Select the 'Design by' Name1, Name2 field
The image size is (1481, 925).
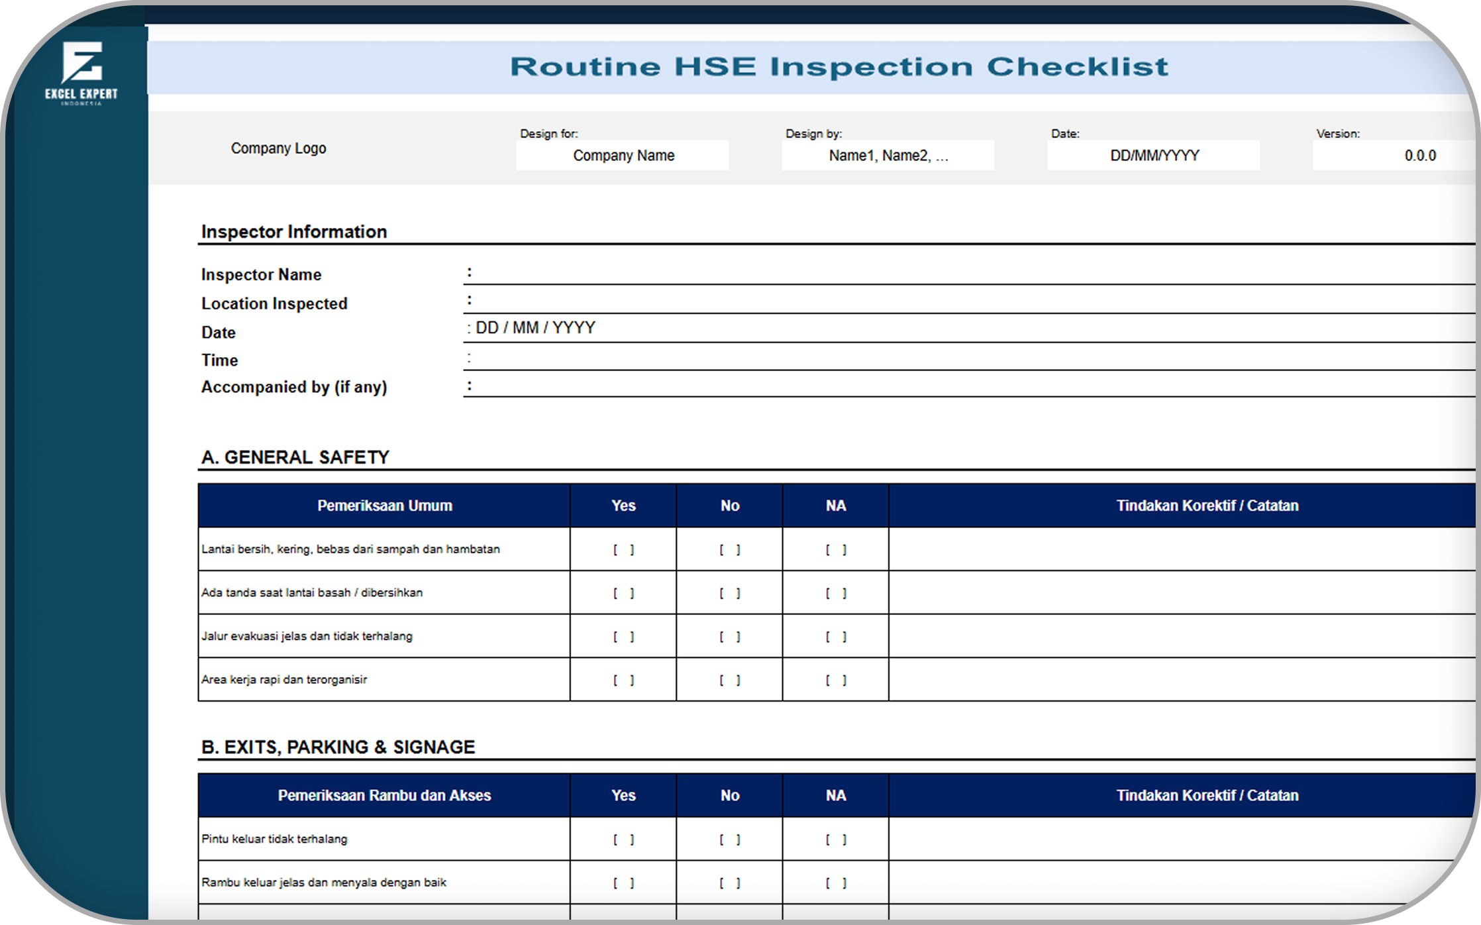tap(888, 156)
